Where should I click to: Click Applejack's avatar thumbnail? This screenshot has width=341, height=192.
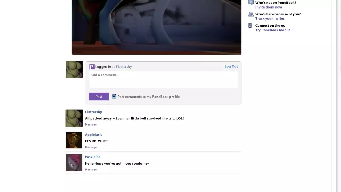click(74, 140)
